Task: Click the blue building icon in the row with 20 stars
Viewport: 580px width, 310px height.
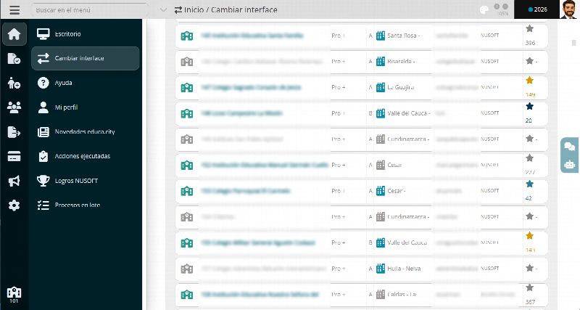Action: [x=381, y=113]
